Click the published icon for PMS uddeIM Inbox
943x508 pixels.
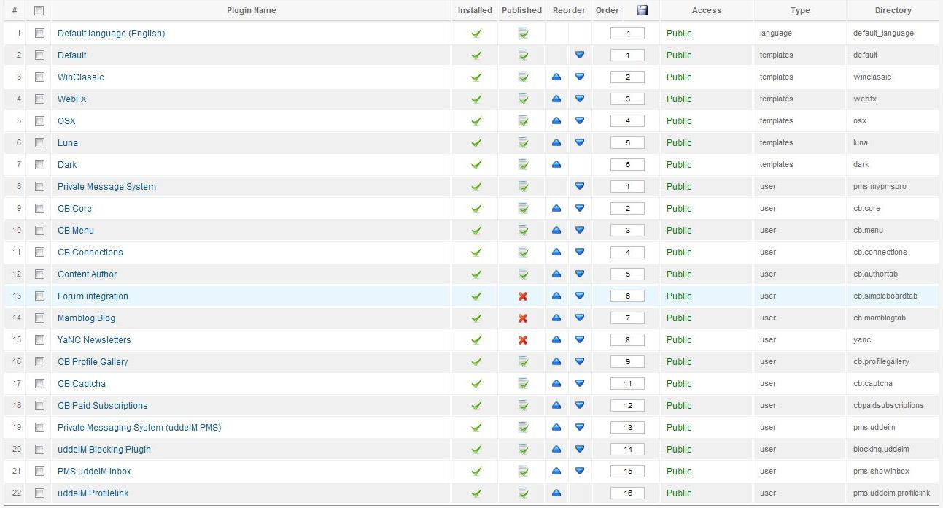click(x=523, y=471)
